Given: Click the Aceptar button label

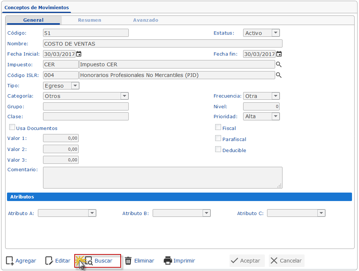Looking at the screenshot, I should 250,261.
